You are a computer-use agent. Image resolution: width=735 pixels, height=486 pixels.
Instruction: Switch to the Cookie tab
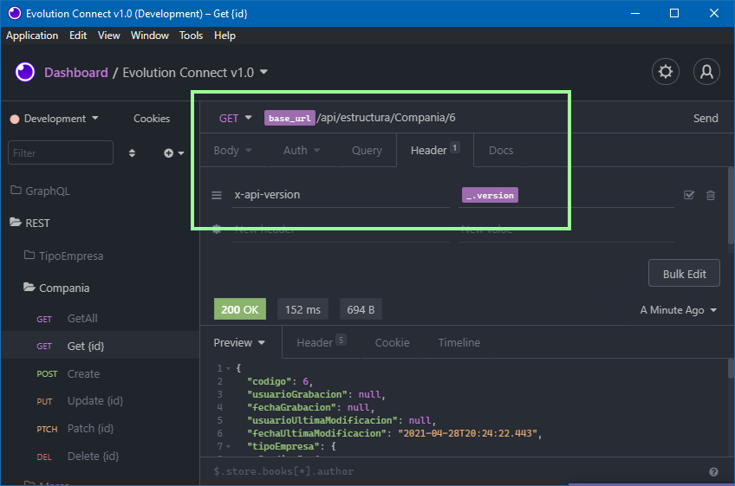click(392, 342)
